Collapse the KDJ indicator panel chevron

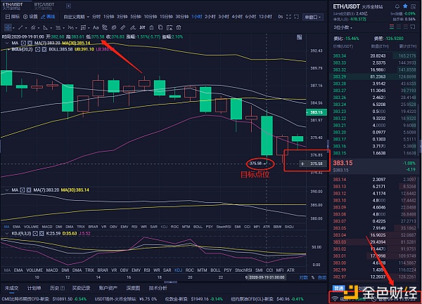tap(6, 234)
